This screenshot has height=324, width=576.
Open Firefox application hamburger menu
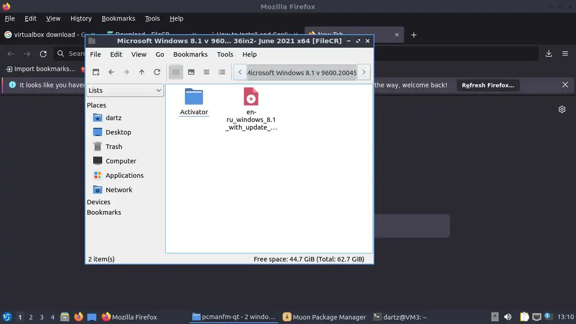[565, 54]
